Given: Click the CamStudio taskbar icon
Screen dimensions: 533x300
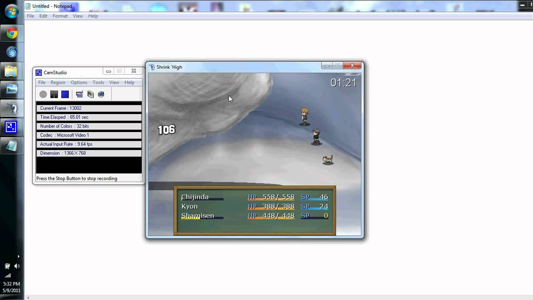Looking at the screenshot, I should click(x=12, y=126).
